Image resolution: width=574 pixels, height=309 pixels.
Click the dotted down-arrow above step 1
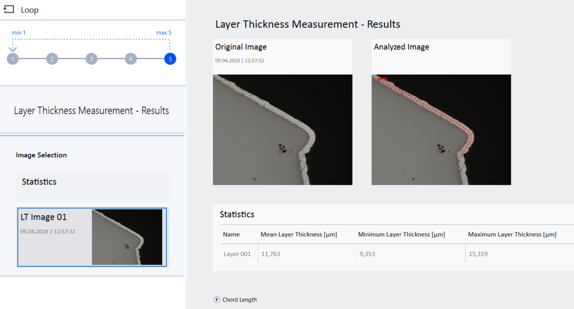click(12, 48)
